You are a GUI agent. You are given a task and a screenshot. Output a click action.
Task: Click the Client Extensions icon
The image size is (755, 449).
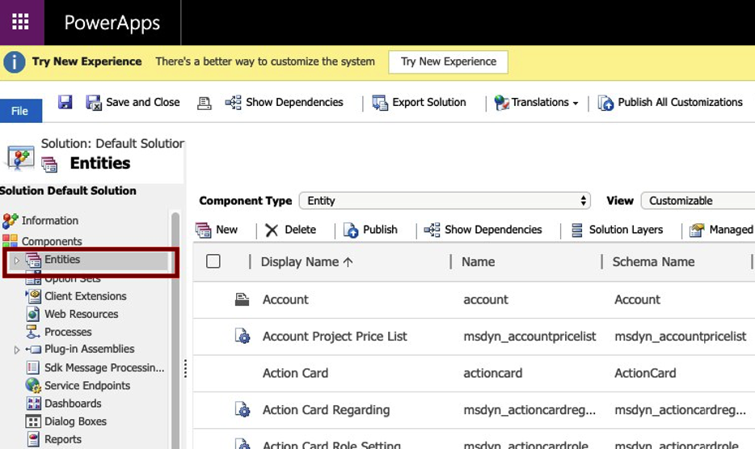[33, 296]
